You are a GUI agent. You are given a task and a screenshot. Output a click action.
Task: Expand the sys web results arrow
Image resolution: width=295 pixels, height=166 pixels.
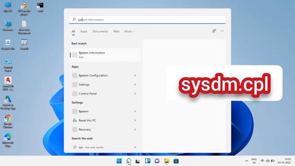(x=135, y=147)
